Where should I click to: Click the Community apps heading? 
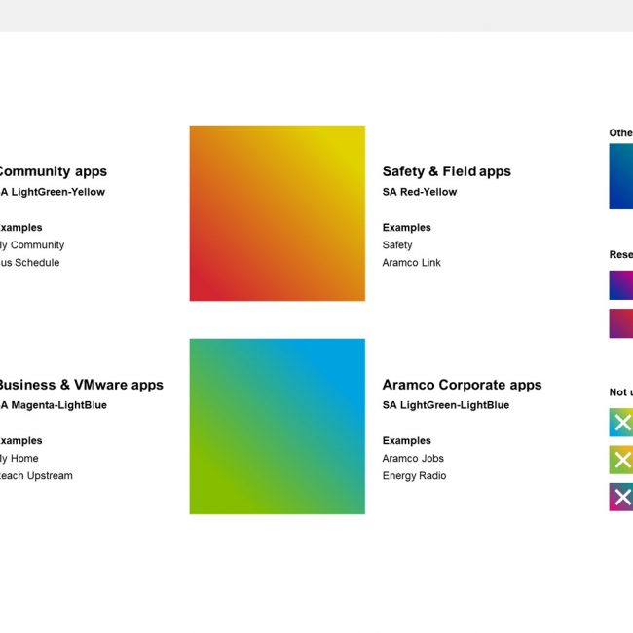click(53, 171)
